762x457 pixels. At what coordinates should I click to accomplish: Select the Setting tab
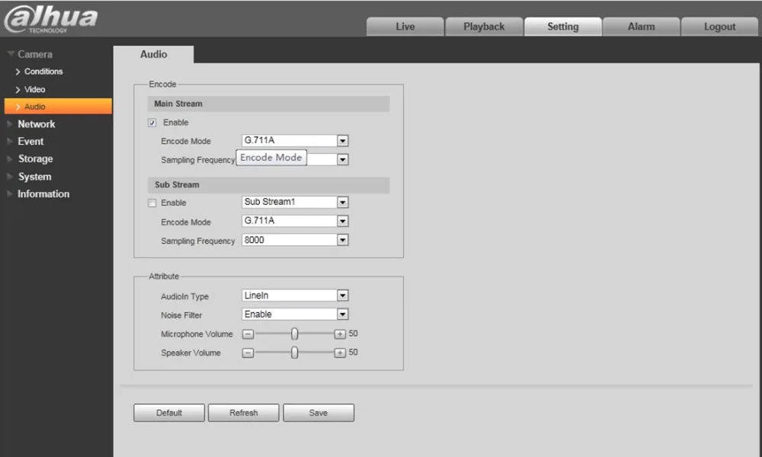click(x=563, y=27)
